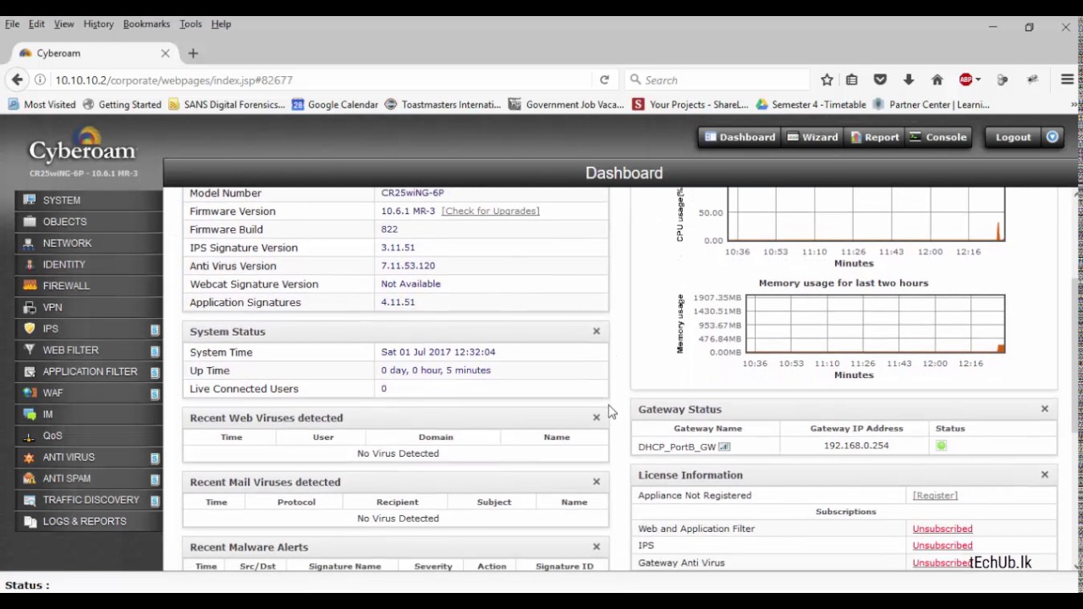
Task: Open the Help menu
Action: click(221, 24)
